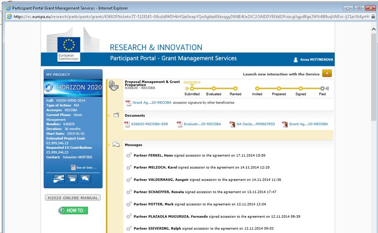Screen dimensions: 378x233
Task: Click the call value H2020-SPIRE-2014
Action: pyautogui.click(x=71, y=100)
